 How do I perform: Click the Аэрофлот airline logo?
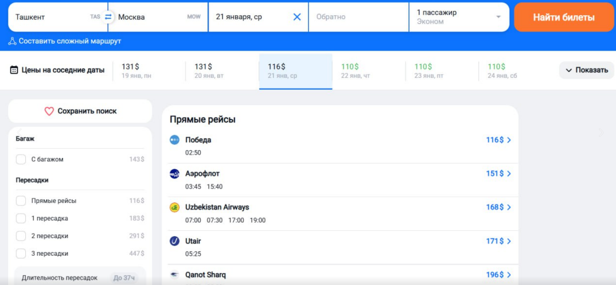pyautogui.click(x=174, y=174)
